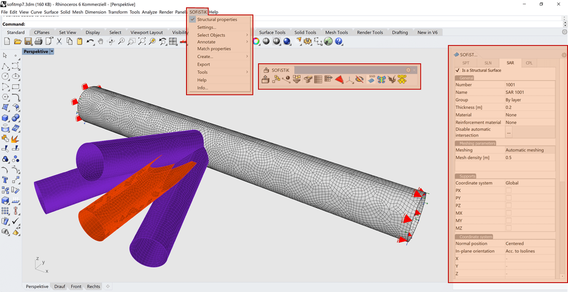The height and width of the screenshot is (292, 568).
Task: Select the Rectangle tool in the left sidebar
Action: [15, 86]
